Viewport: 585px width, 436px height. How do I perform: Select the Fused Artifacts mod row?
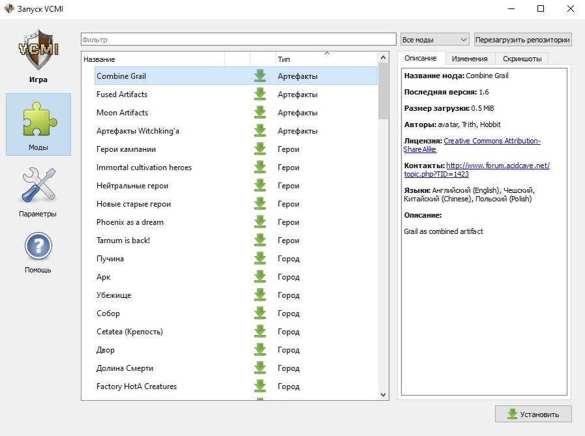click(x=236, y=94)
